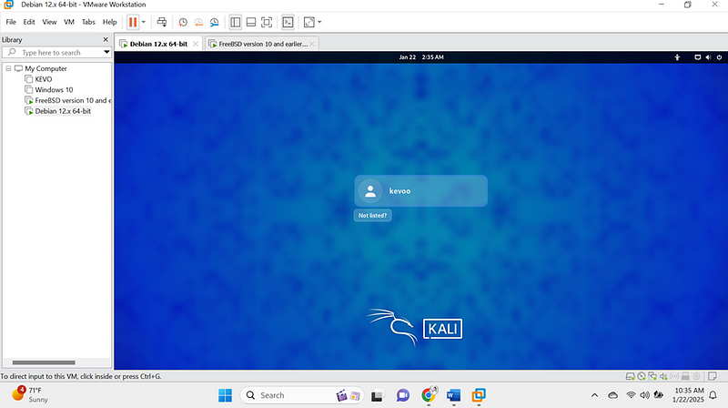
Task: Open the Windows Start menu
Action: [225, 395]
